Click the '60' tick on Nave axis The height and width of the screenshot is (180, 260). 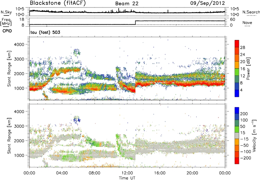[232, 19]
